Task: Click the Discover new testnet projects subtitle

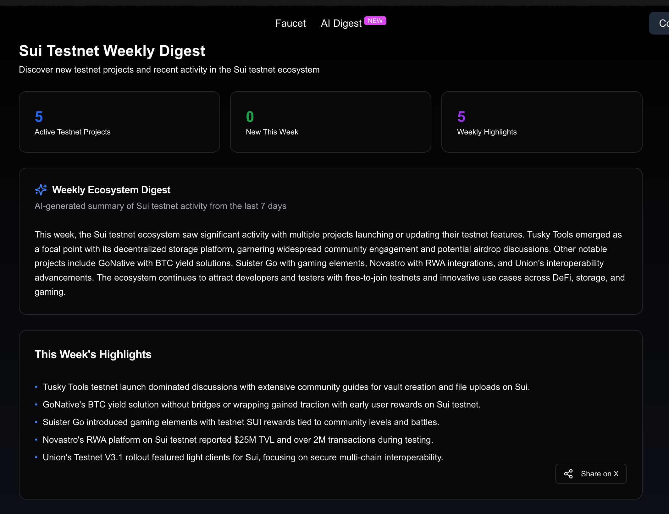Action: 169,70
